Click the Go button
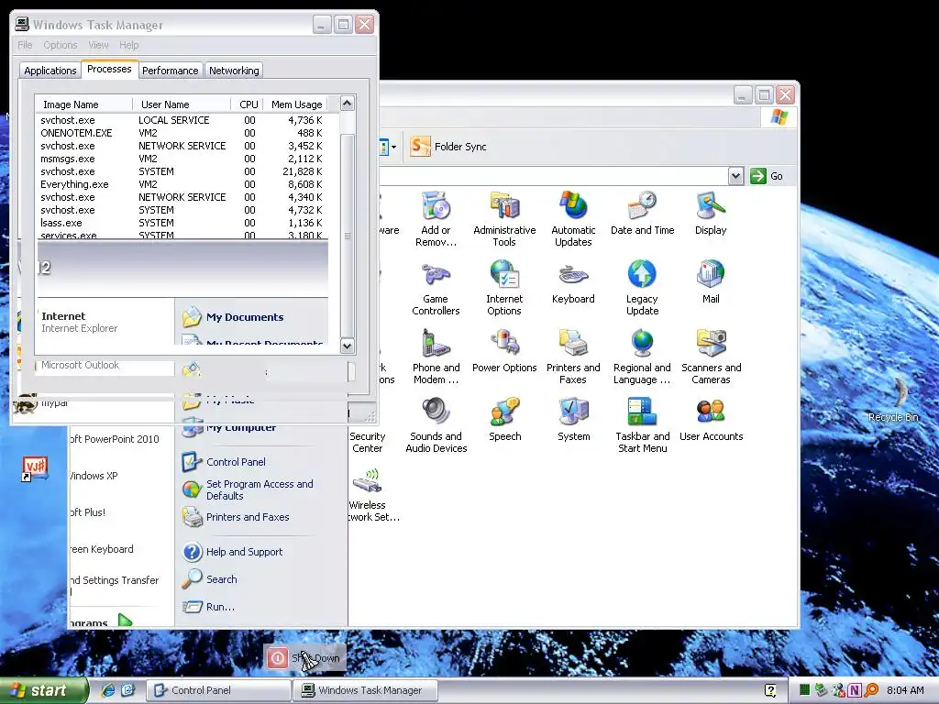 pyautogui.click(x=767, y=176)
